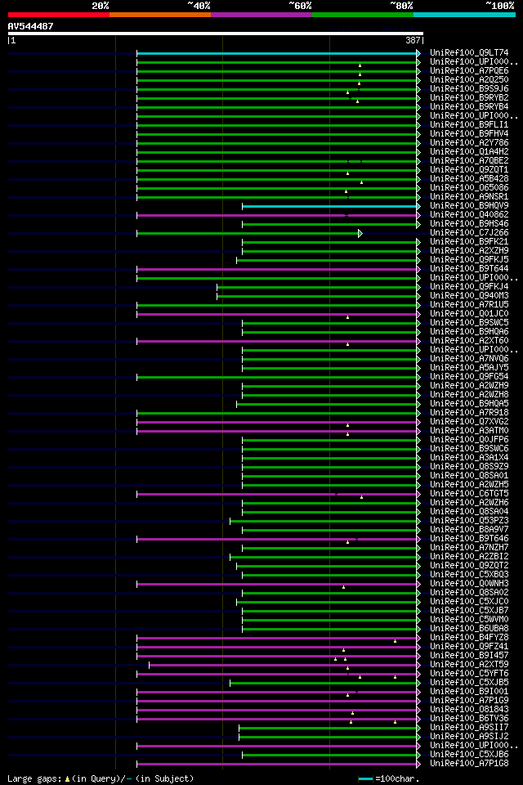Click the UniRef100_C5YFT6 entry

point(469,675)
